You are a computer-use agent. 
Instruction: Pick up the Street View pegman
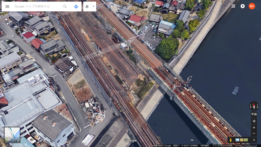click(230, 140)
